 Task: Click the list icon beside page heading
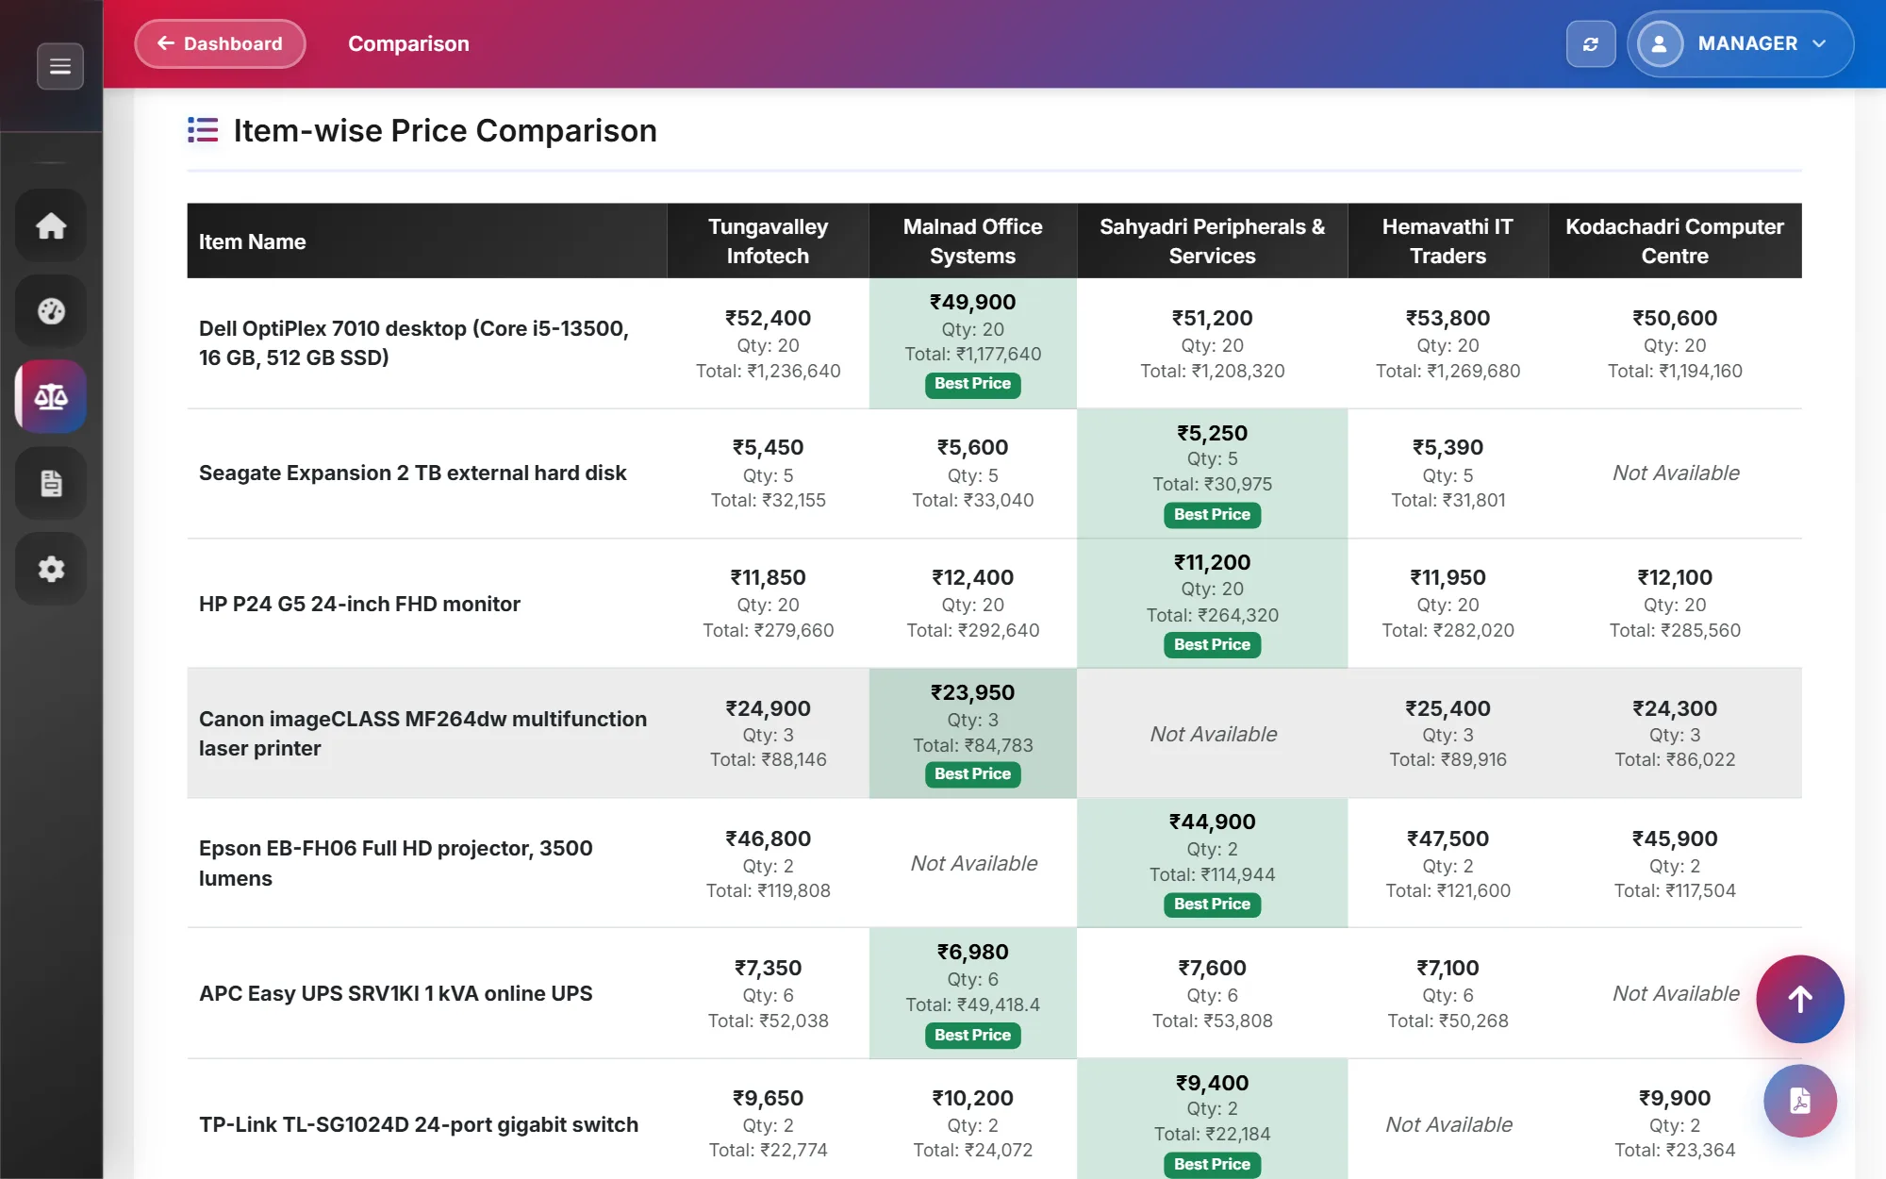point(203,130)
